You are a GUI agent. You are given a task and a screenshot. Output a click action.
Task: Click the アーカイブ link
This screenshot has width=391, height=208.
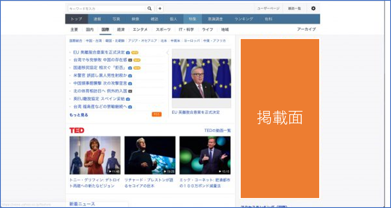[306, 29]
